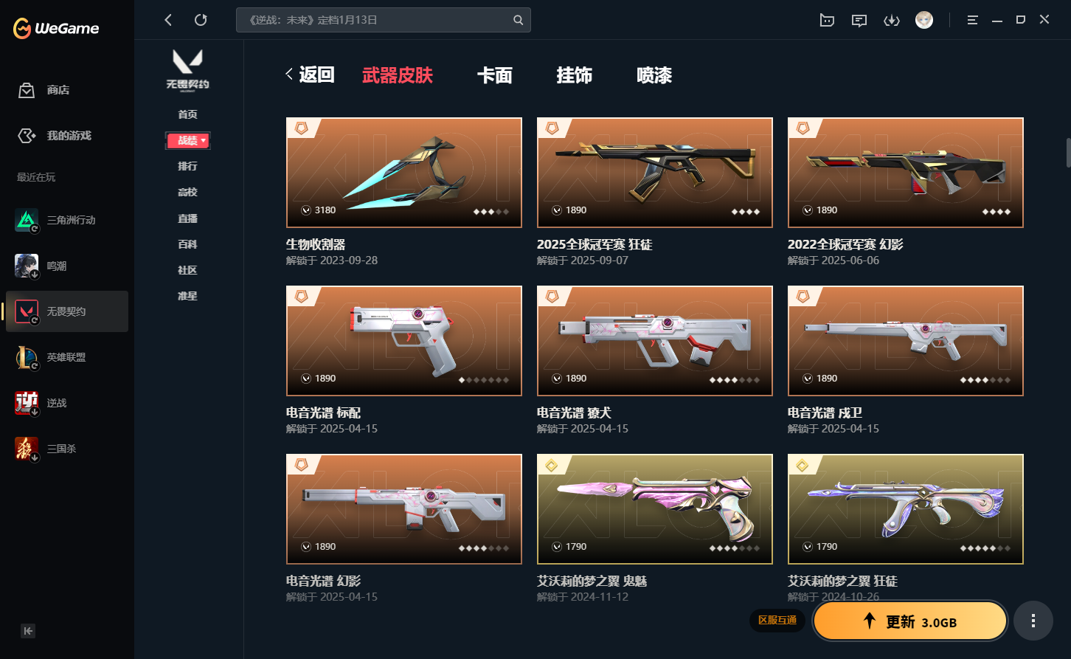Open the 挂饰 tab
Image resolution: width=1071 pixels, height=659 pixels.
(574, 75)
